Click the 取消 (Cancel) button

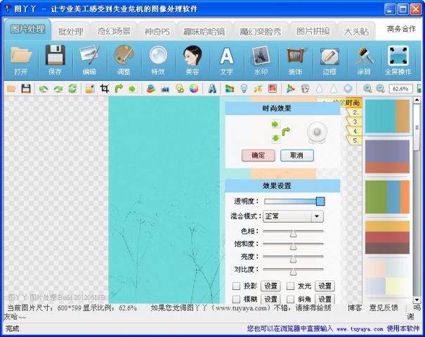click(296, 155)
